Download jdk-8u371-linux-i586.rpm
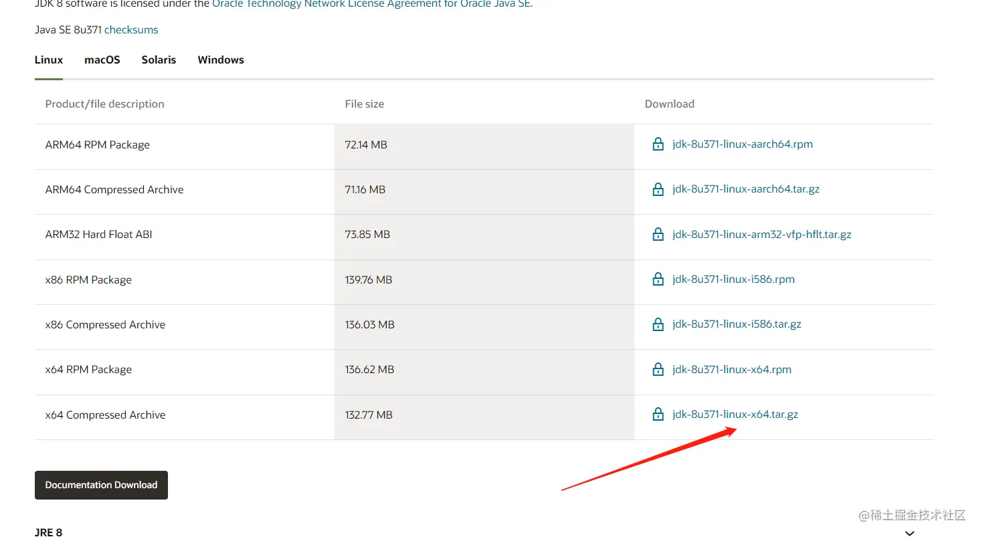The image size is (981, 537). pyautogui.click(x=733, y=279)
